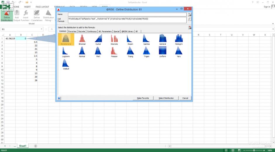Switch to the Discrete tab
The image size is (275, 152).
tap(82, 31)
